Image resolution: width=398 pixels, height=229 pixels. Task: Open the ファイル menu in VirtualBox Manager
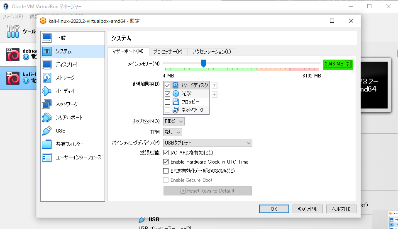click(13, 17)
